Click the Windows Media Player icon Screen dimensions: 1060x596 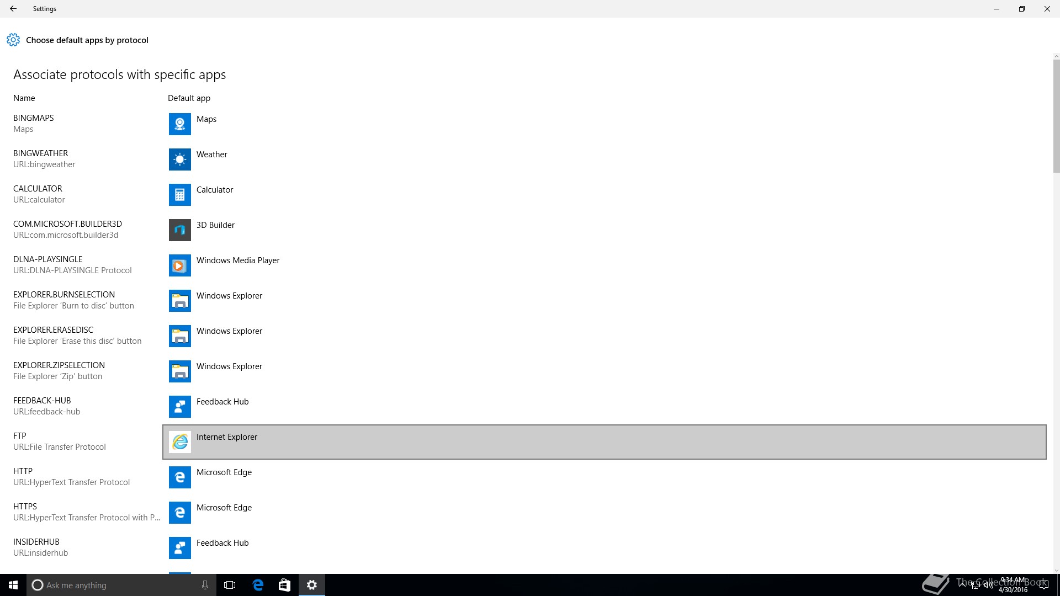click(x=179, y=265)
